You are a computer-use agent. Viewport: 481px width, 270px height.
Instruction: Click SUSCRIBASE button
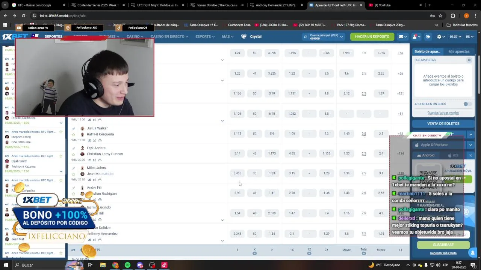pos(443,245)
